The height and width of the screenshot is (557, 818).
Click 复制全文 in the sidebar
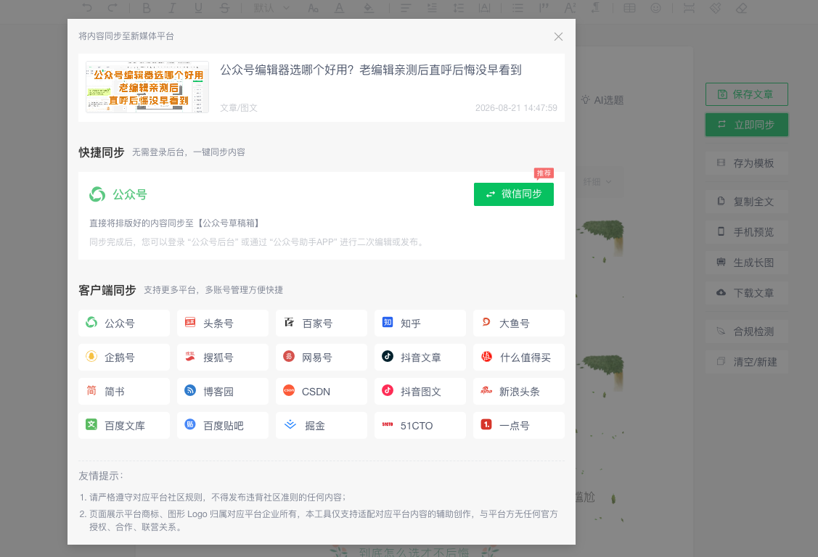(747, 202)
